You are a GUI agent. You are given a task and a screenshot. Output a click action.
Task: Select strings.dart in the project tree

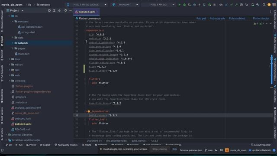point(26,32)
